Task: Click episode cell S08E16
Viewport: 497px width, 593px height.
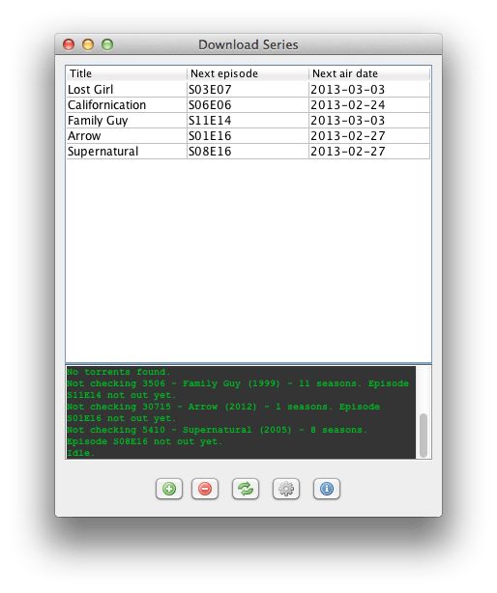Action: (x=248, y=152)
